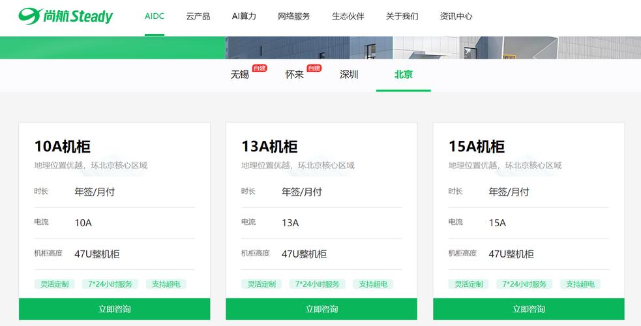Image resolution: width=641 pixels, height=326 pixels.
Task: Click 支持超电 tag on 15A机柜 card
Action: coord(580,284)
